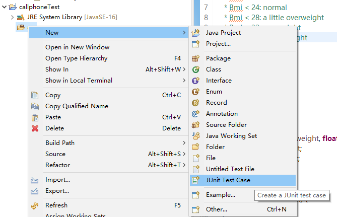The image size is (337, 217).
Task: Click the Annotation @ icon
Action: 195,114
